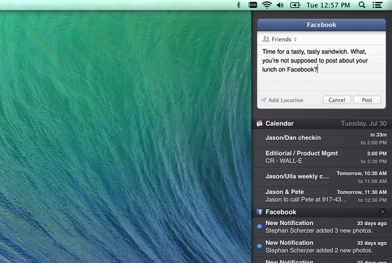Open the Friends audience dropdown

coord(281,39)
